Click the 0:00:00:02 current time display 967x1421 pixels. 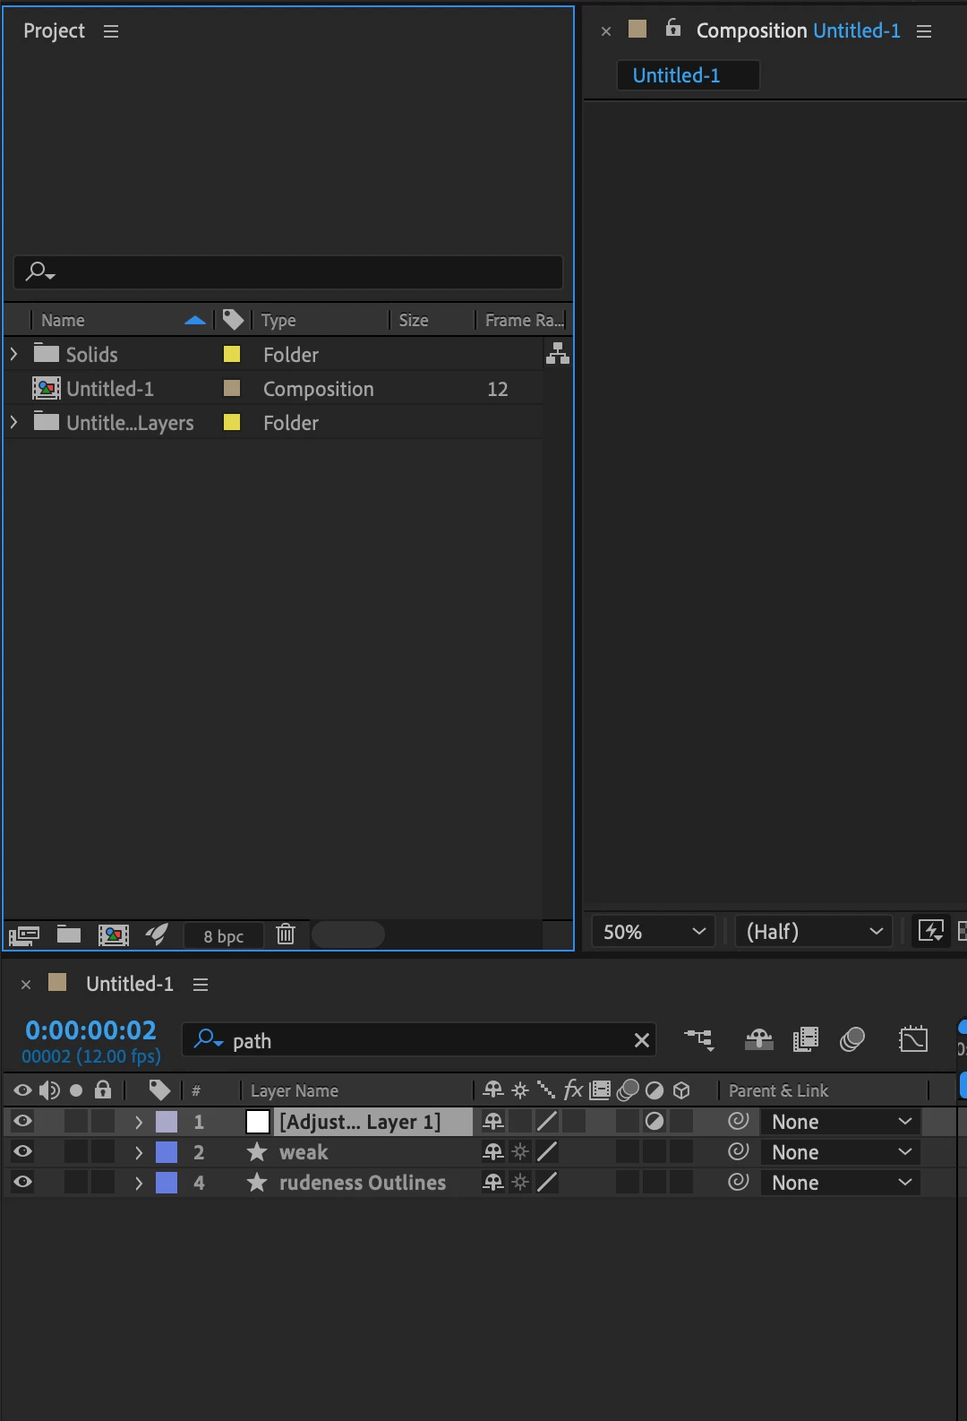pos(90,1030)
